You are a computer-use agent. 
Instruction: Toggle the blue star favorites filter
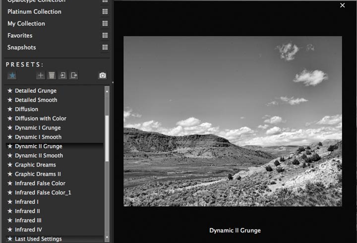click(12, 75)
